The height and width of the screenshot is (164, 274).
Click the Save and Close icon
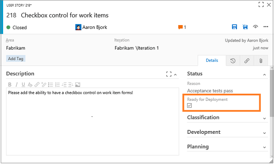point(245,27)
